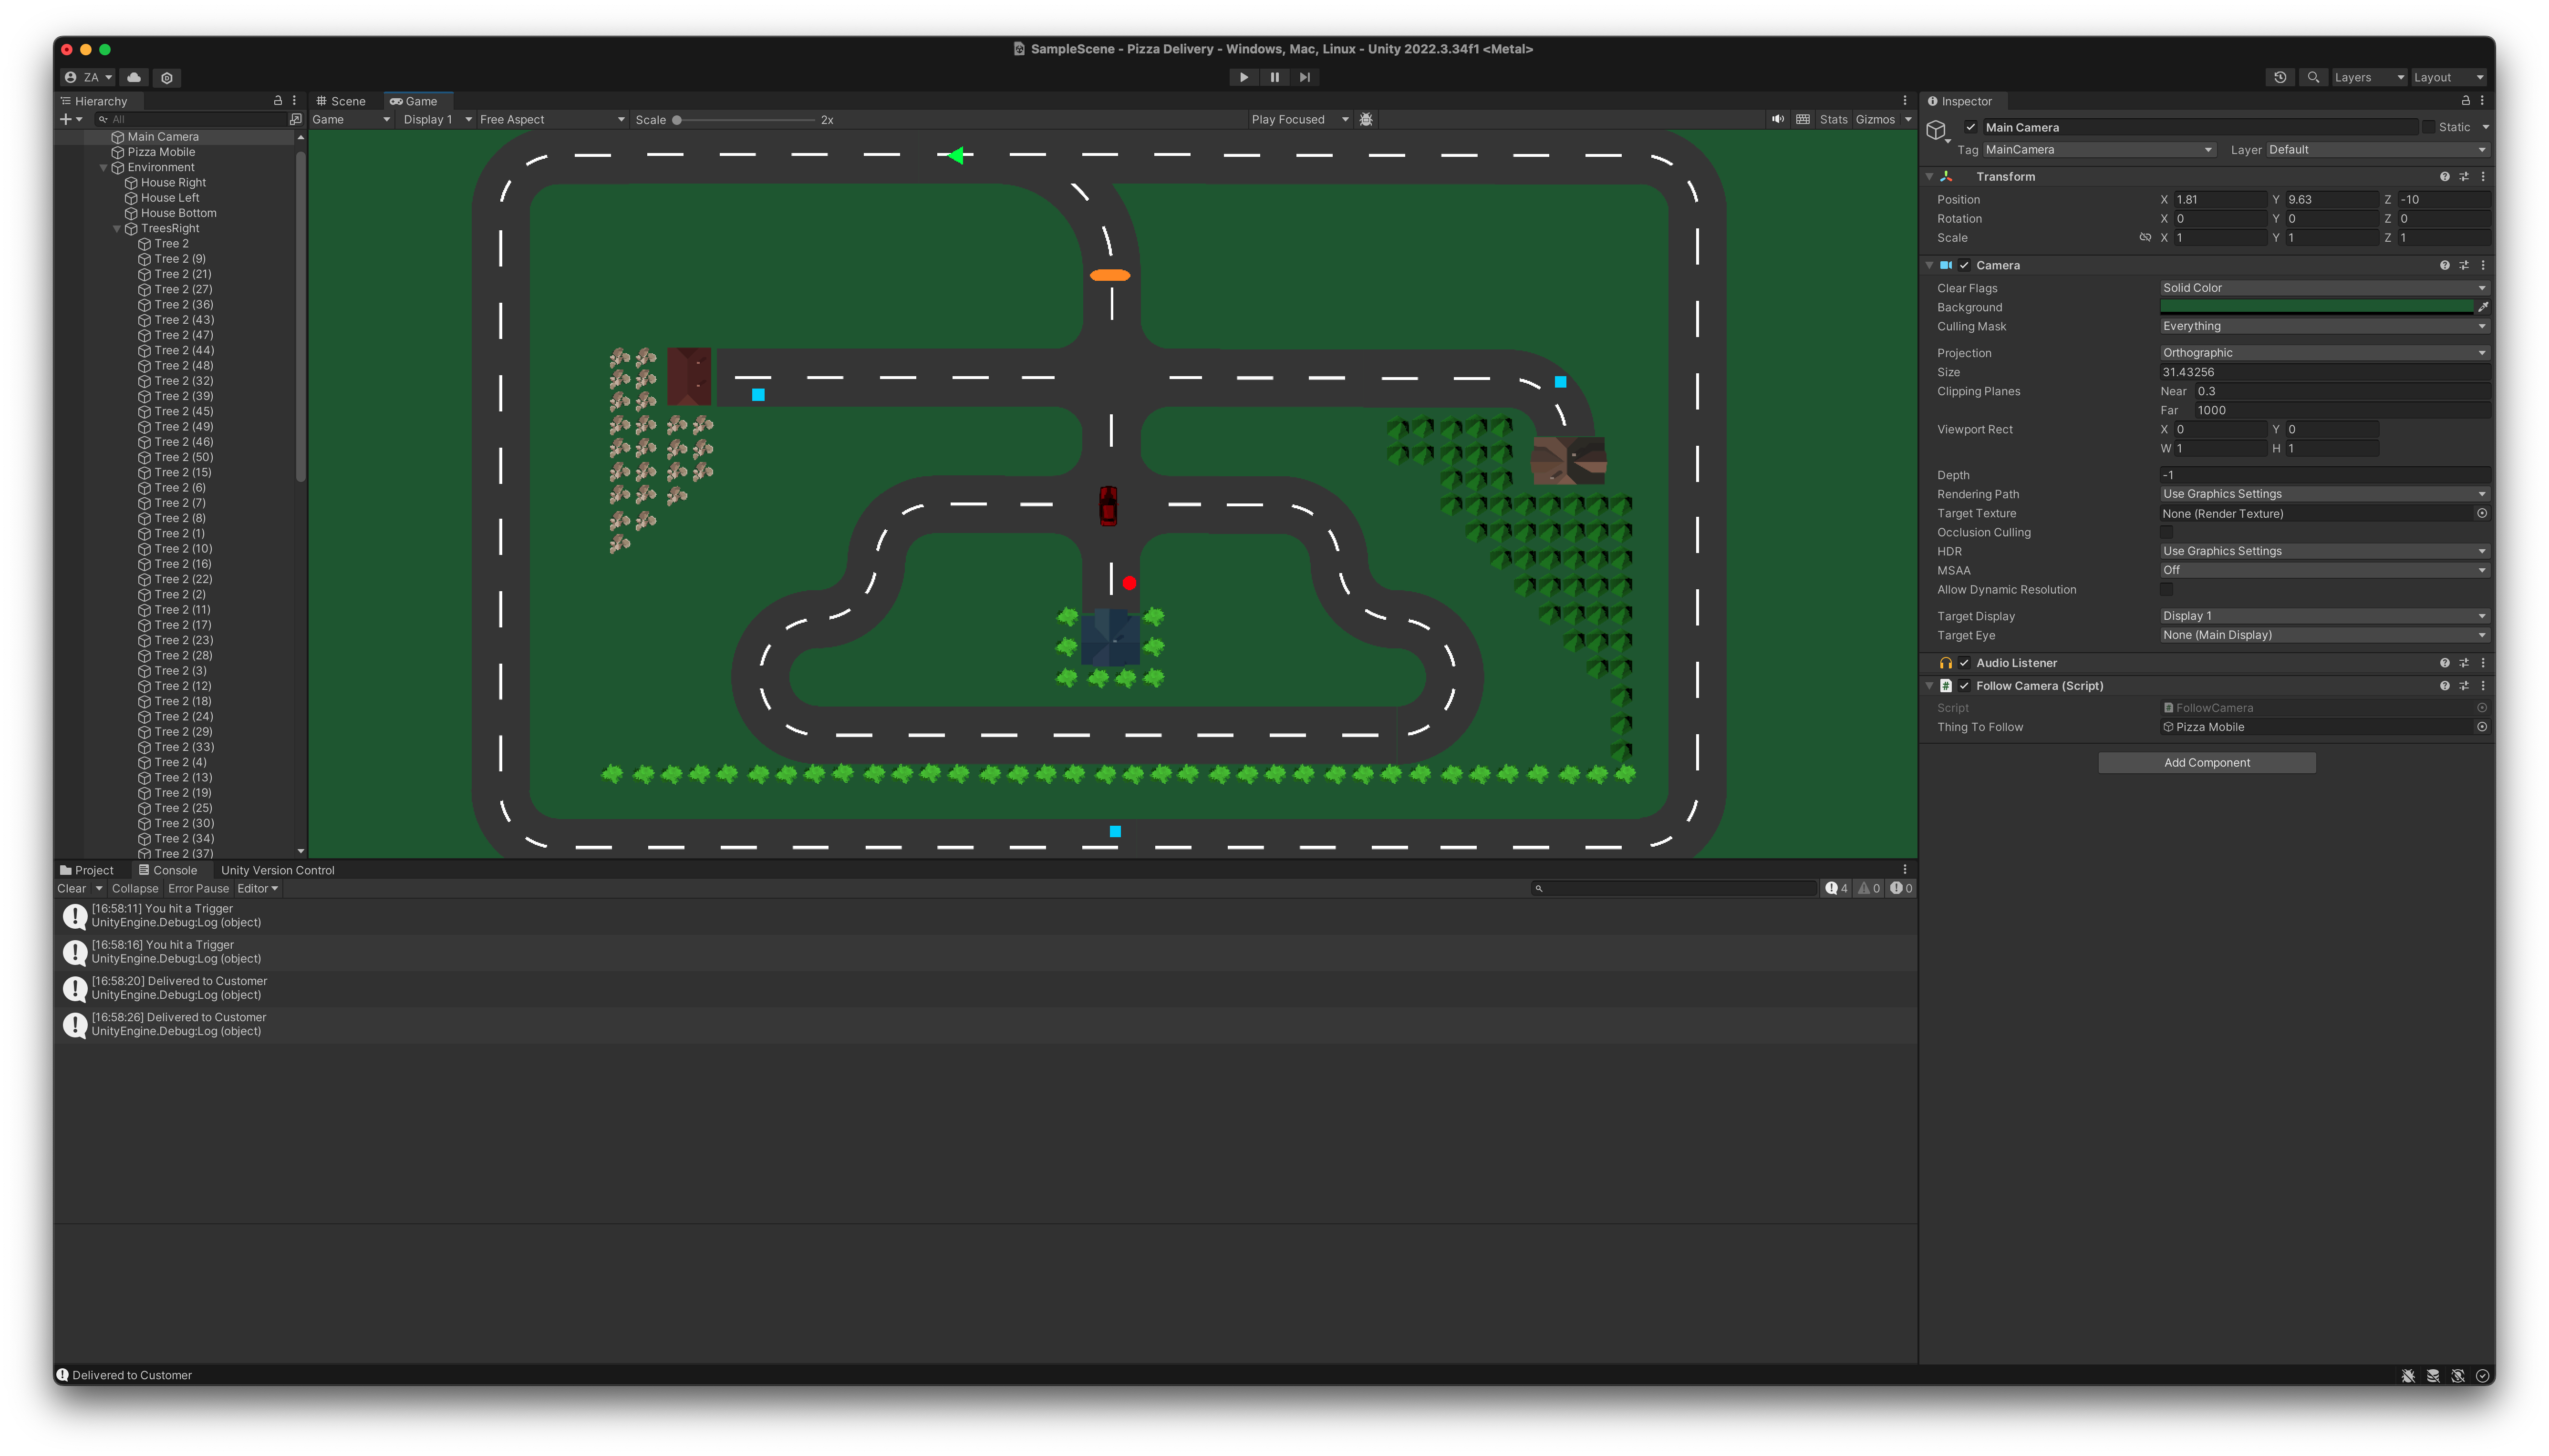The width and height of the screenshot is (2549, 1456).
Task: Toggle the Error Pause button
Action: coord(198,889)
